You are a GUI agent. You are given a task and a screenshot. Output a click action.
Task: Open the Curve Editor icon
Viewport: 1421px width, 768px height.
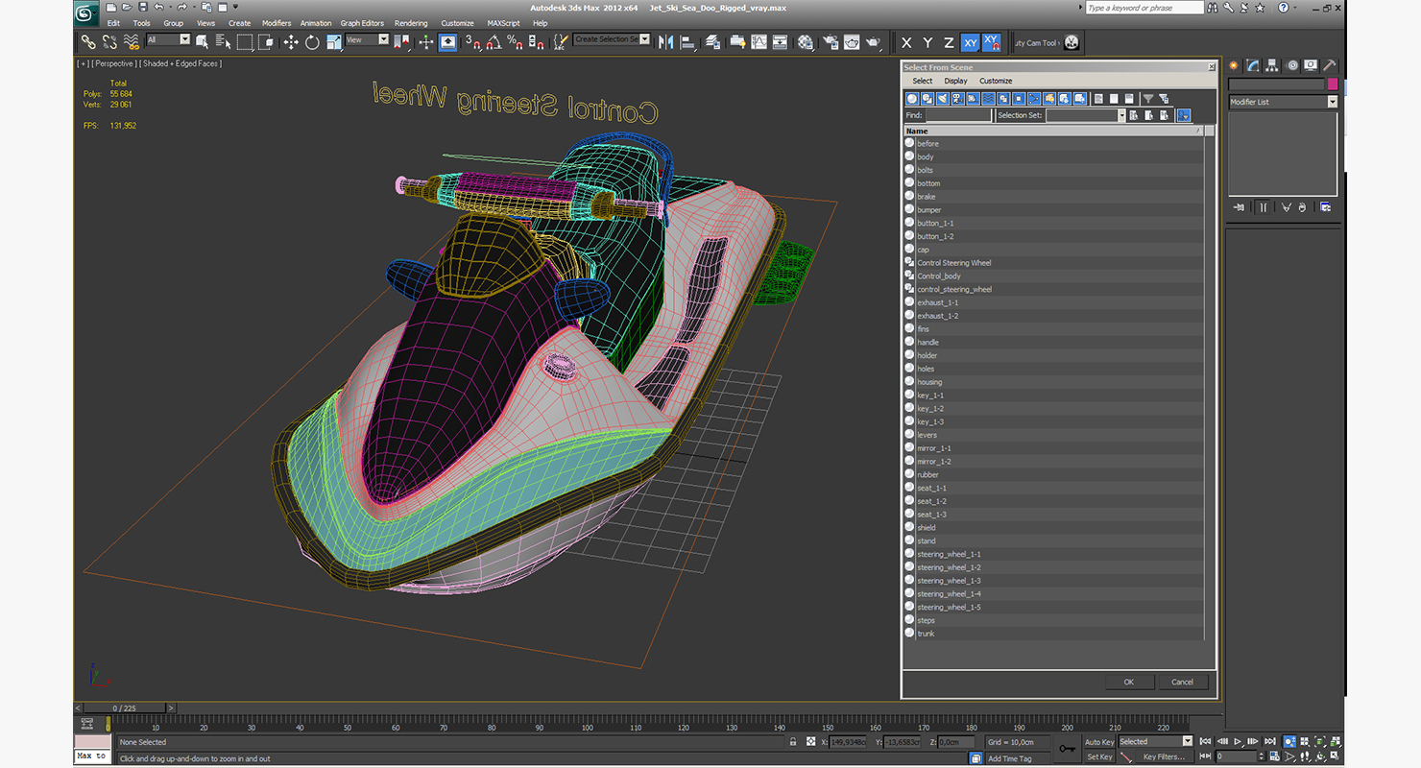pyautogui.click(x=759, y=42)
